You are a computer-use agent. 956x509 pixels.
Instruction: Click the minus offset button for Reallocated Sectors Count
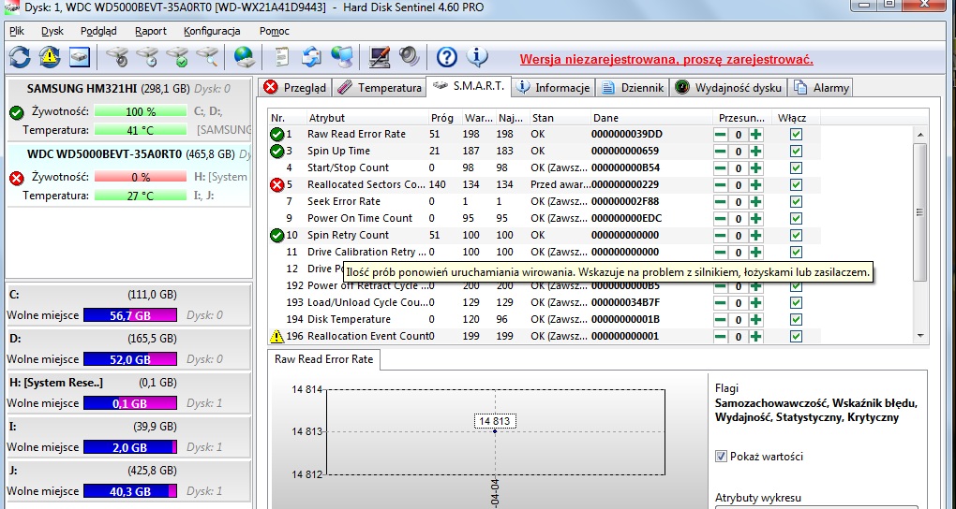(x=721, y=185)
